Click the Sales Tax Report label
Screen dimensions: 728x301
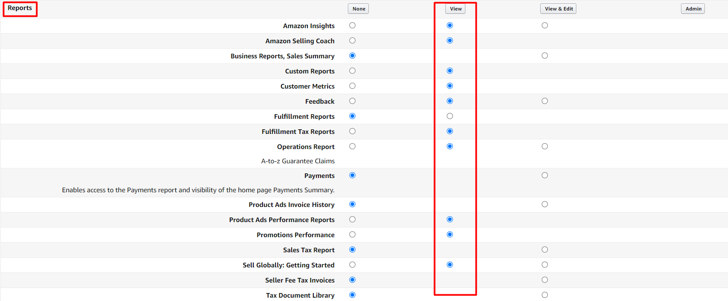click(x=309, y=250)
